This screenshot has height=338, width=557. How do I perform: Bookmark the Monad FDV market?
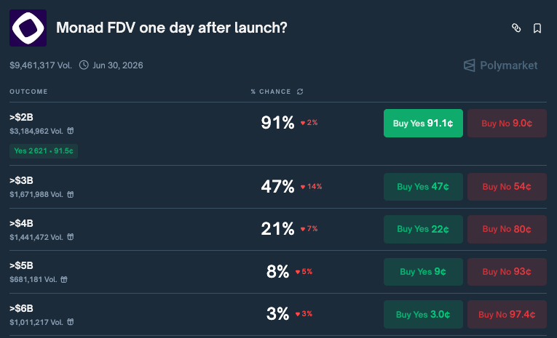click(537, 28)
